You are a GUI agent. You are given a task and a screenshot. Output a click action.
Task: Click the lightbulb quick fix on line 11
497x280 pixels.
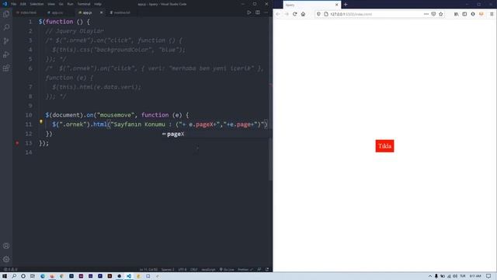[x=41, y=121]
